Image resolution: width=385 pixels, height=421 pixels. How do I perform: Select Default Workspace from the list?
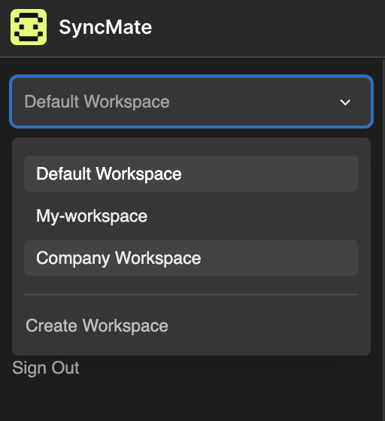click(191, 174)
